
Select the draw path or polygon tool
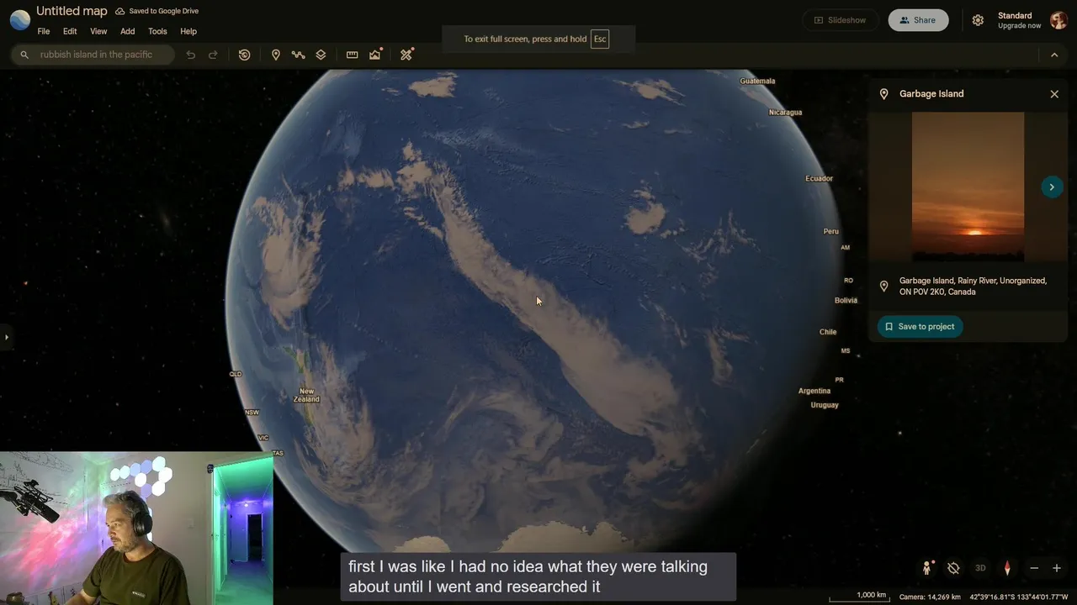298,55
